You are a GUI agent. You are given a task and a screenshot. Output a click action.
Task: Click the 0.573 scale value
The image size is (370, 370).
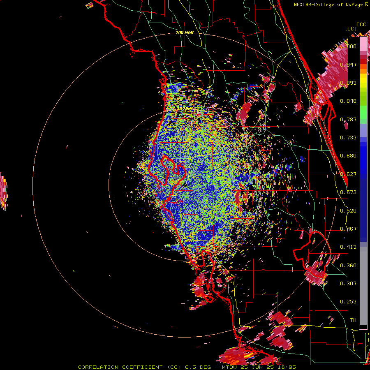(348, 192)
